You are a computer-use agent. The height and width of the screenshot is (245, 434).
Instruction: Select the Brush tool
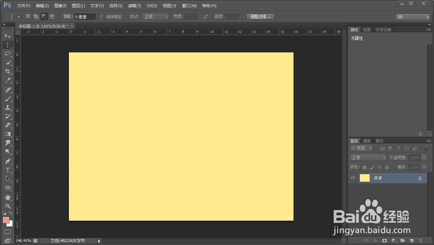pyautogui.click(x=8, y=99)
